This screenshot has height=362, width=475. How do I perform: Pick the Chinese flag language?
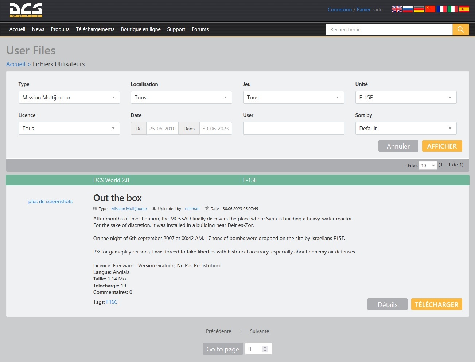click(x=431, y=9)
